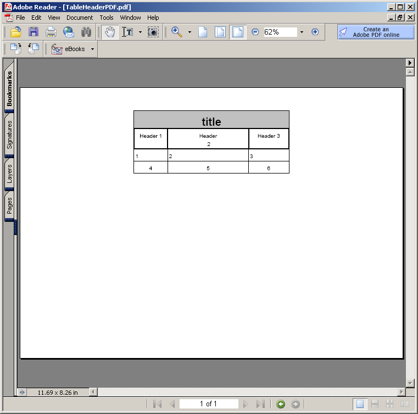The image size is (418, 414).
Task: Open the Edit menu
Action: pos(36,18)
